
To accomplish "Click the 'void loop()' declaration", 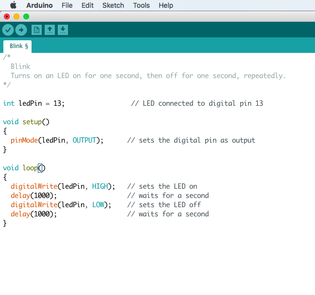I will tap(24, 168).
